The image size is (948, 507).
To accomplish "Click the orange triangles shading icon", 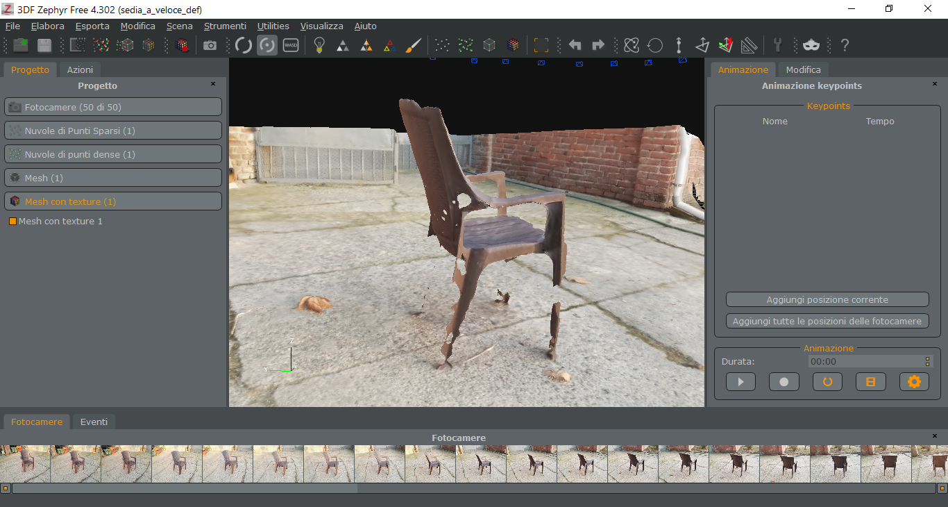I will click(x=366, y=45).
